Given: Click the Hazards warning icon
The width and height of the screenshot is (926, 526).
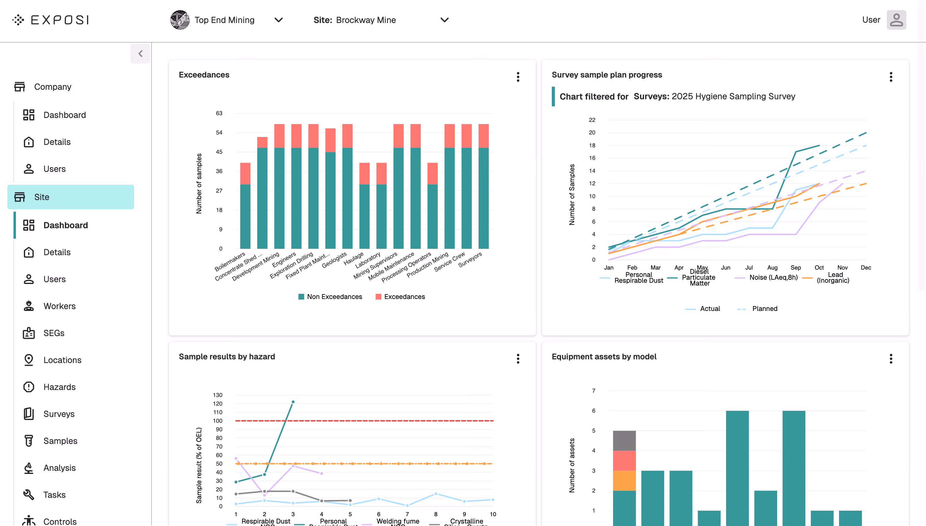Looking at the screenshot, I should [x=28, y=387].
